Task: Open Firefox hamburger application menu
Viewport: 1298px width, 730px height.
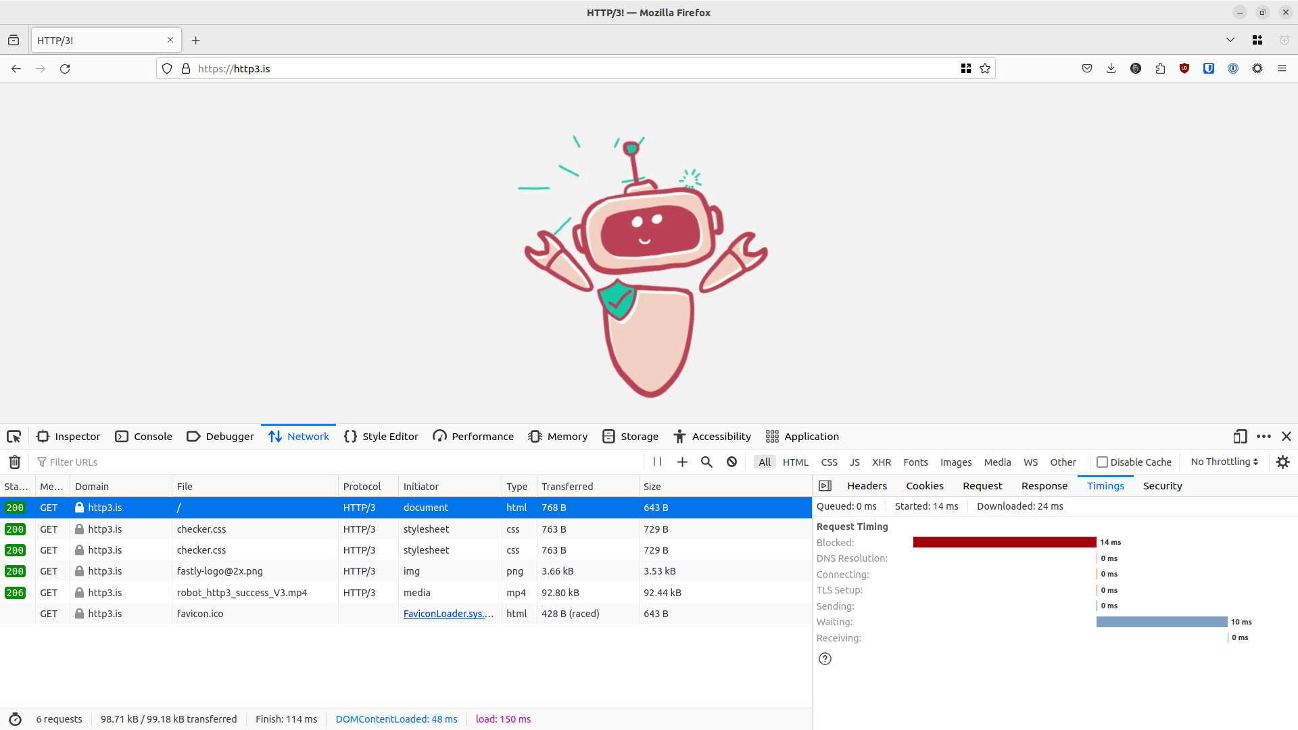Action: tap(1282, 68)
